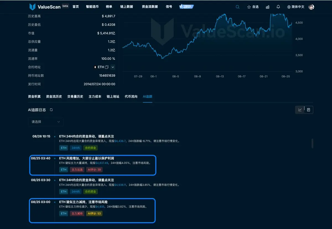The width and height of the screenshot is (332, 229).
Task: Click ETH tag in 08/25 03:00 entry
Action: (64, 213)
